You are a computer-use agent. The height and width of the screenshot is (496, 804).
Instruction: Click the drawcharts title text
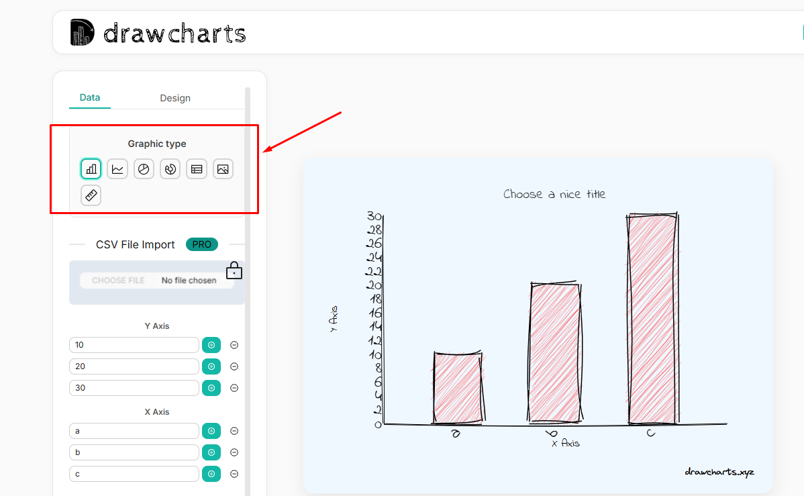174,34
